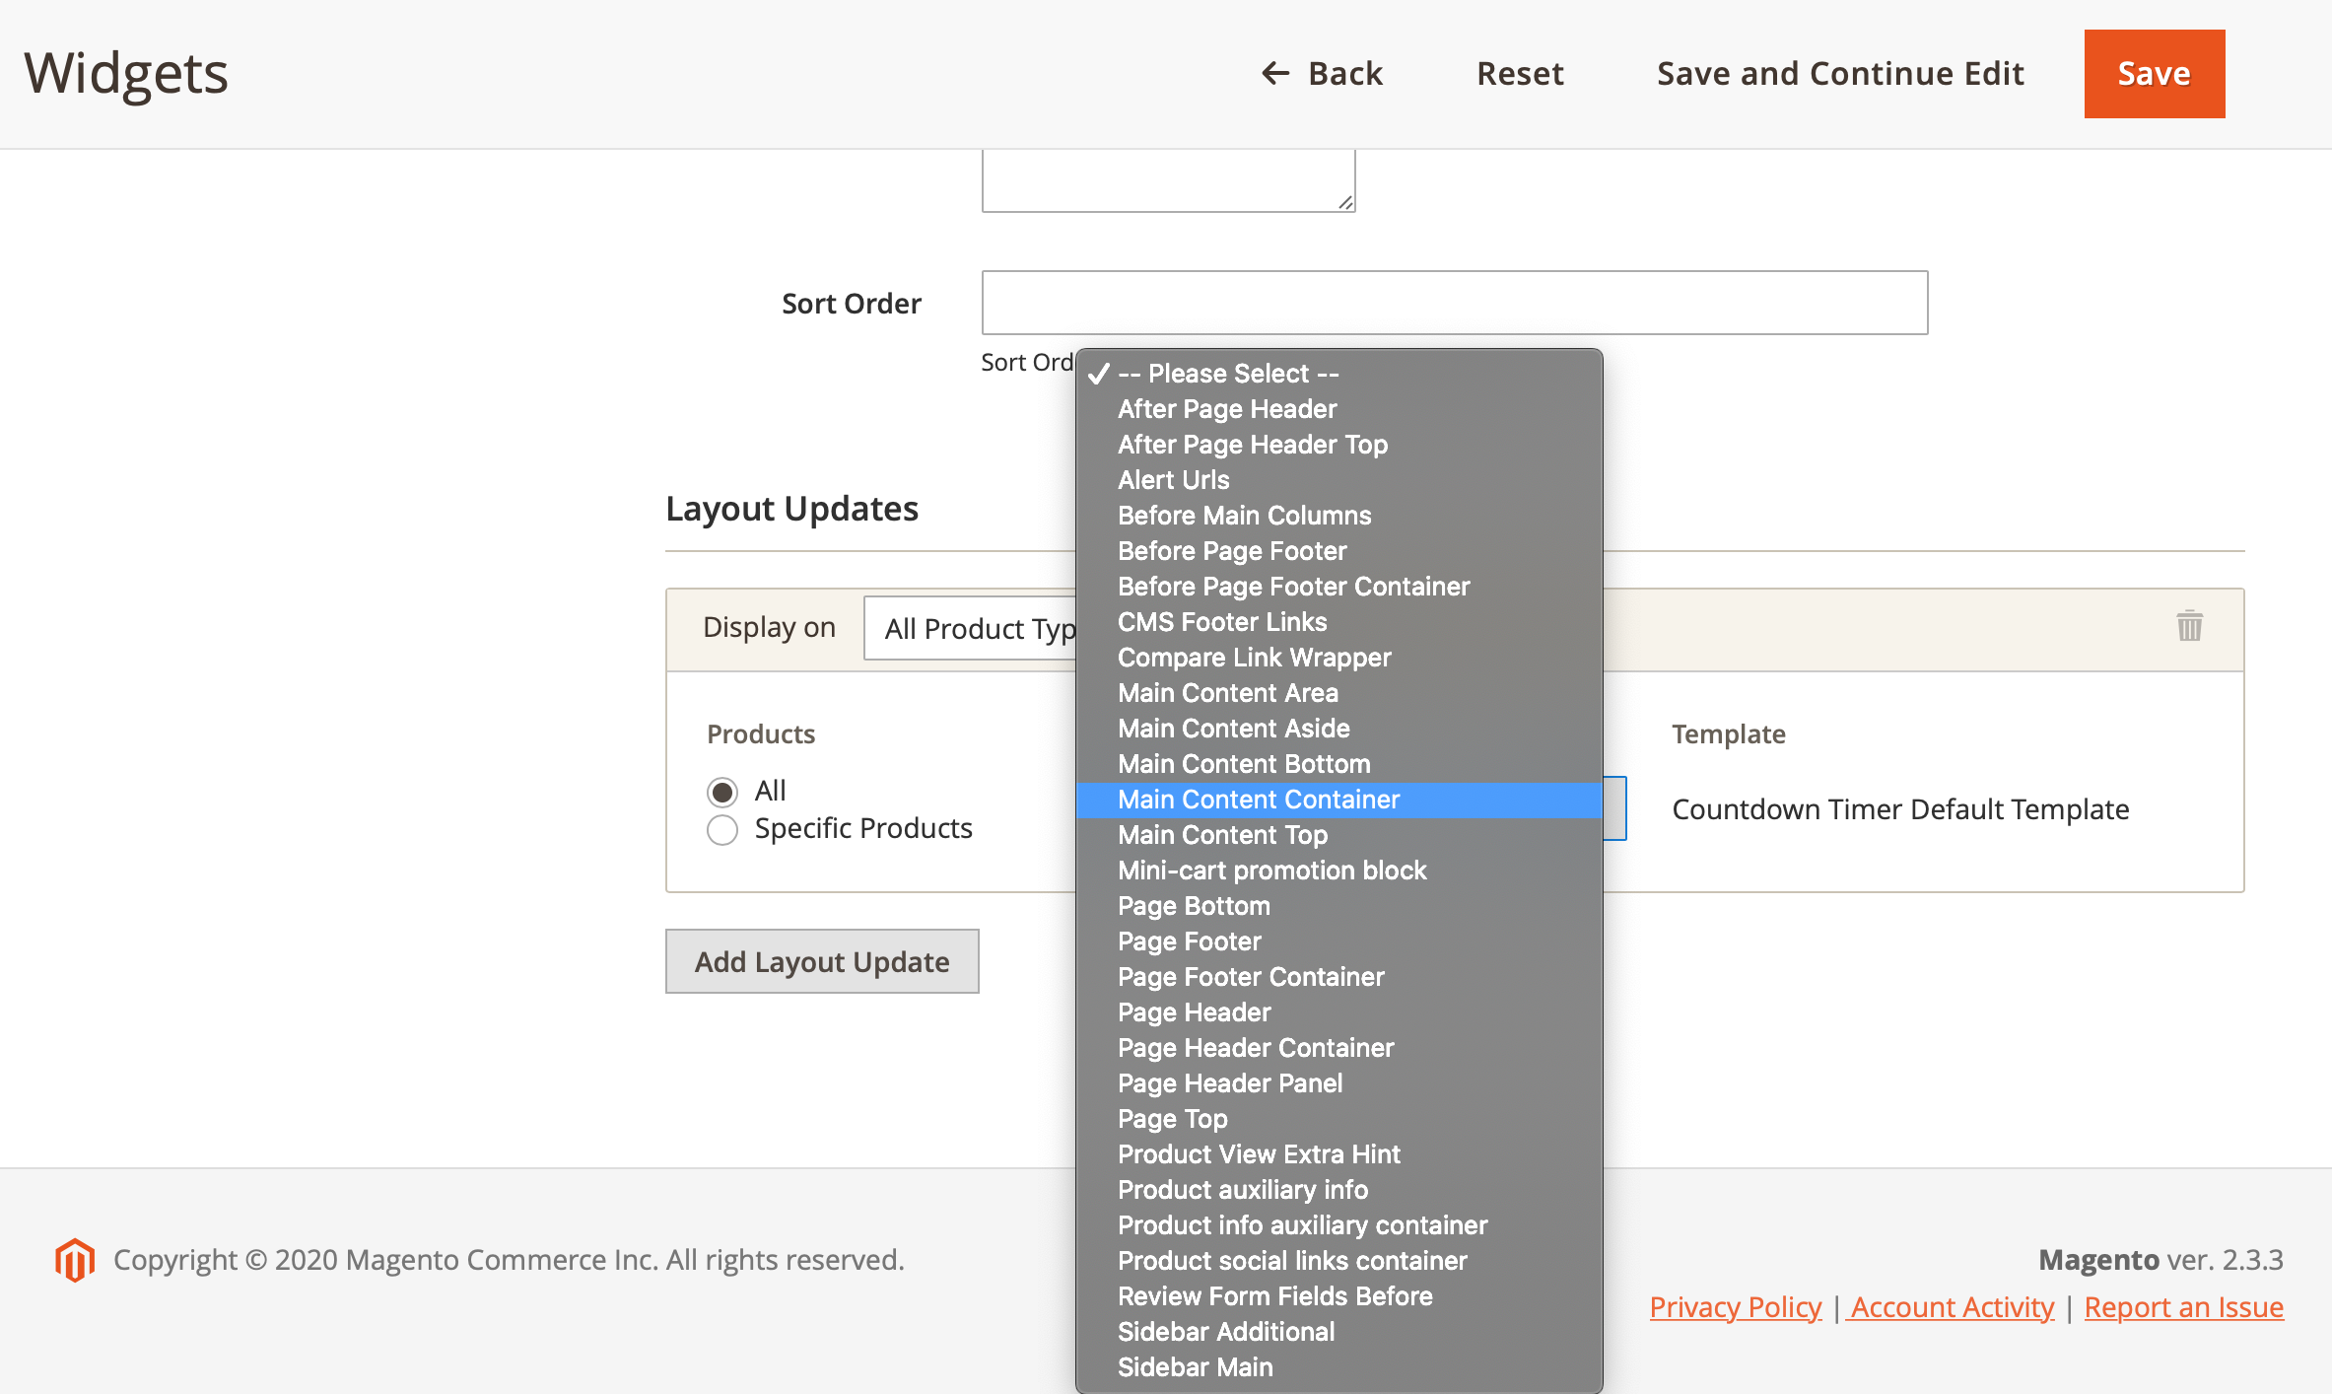Click the Report an Issue link
This screenshot has height=1394, width=2332.
click(x=2183, y=1307)
